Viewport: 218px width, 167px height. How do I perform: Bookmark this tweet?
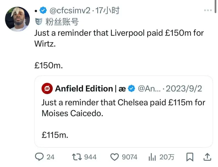pos(190,157)
